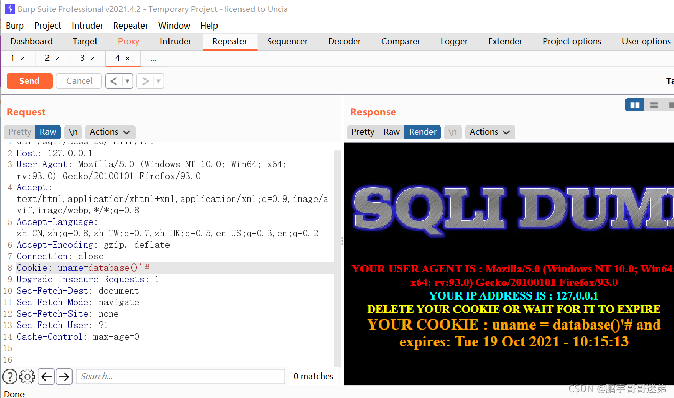
Task: Close Repeater tab 2
Action: coord(57,59)
